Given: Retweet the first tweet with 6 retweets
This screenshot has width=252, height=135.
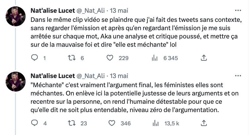Looking at the screenshot, I should point(71,58).
